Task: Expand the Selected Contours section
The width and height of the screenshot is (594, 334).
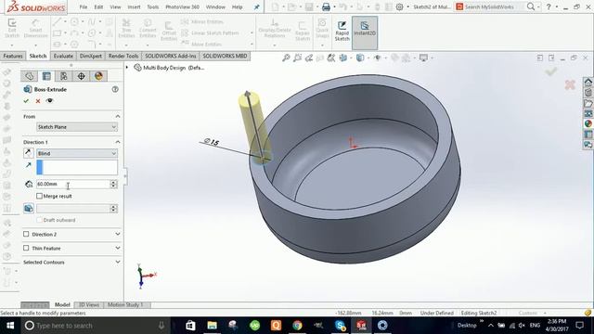Action: [118, 262]
